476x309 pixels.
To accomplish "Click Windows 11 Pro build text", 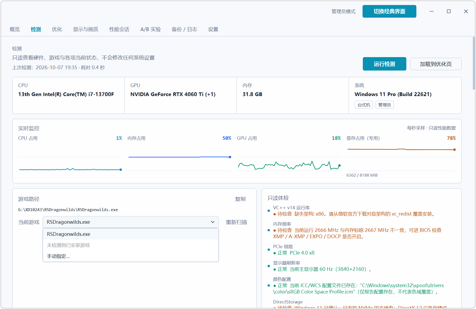I will click(x=393, y=94).
